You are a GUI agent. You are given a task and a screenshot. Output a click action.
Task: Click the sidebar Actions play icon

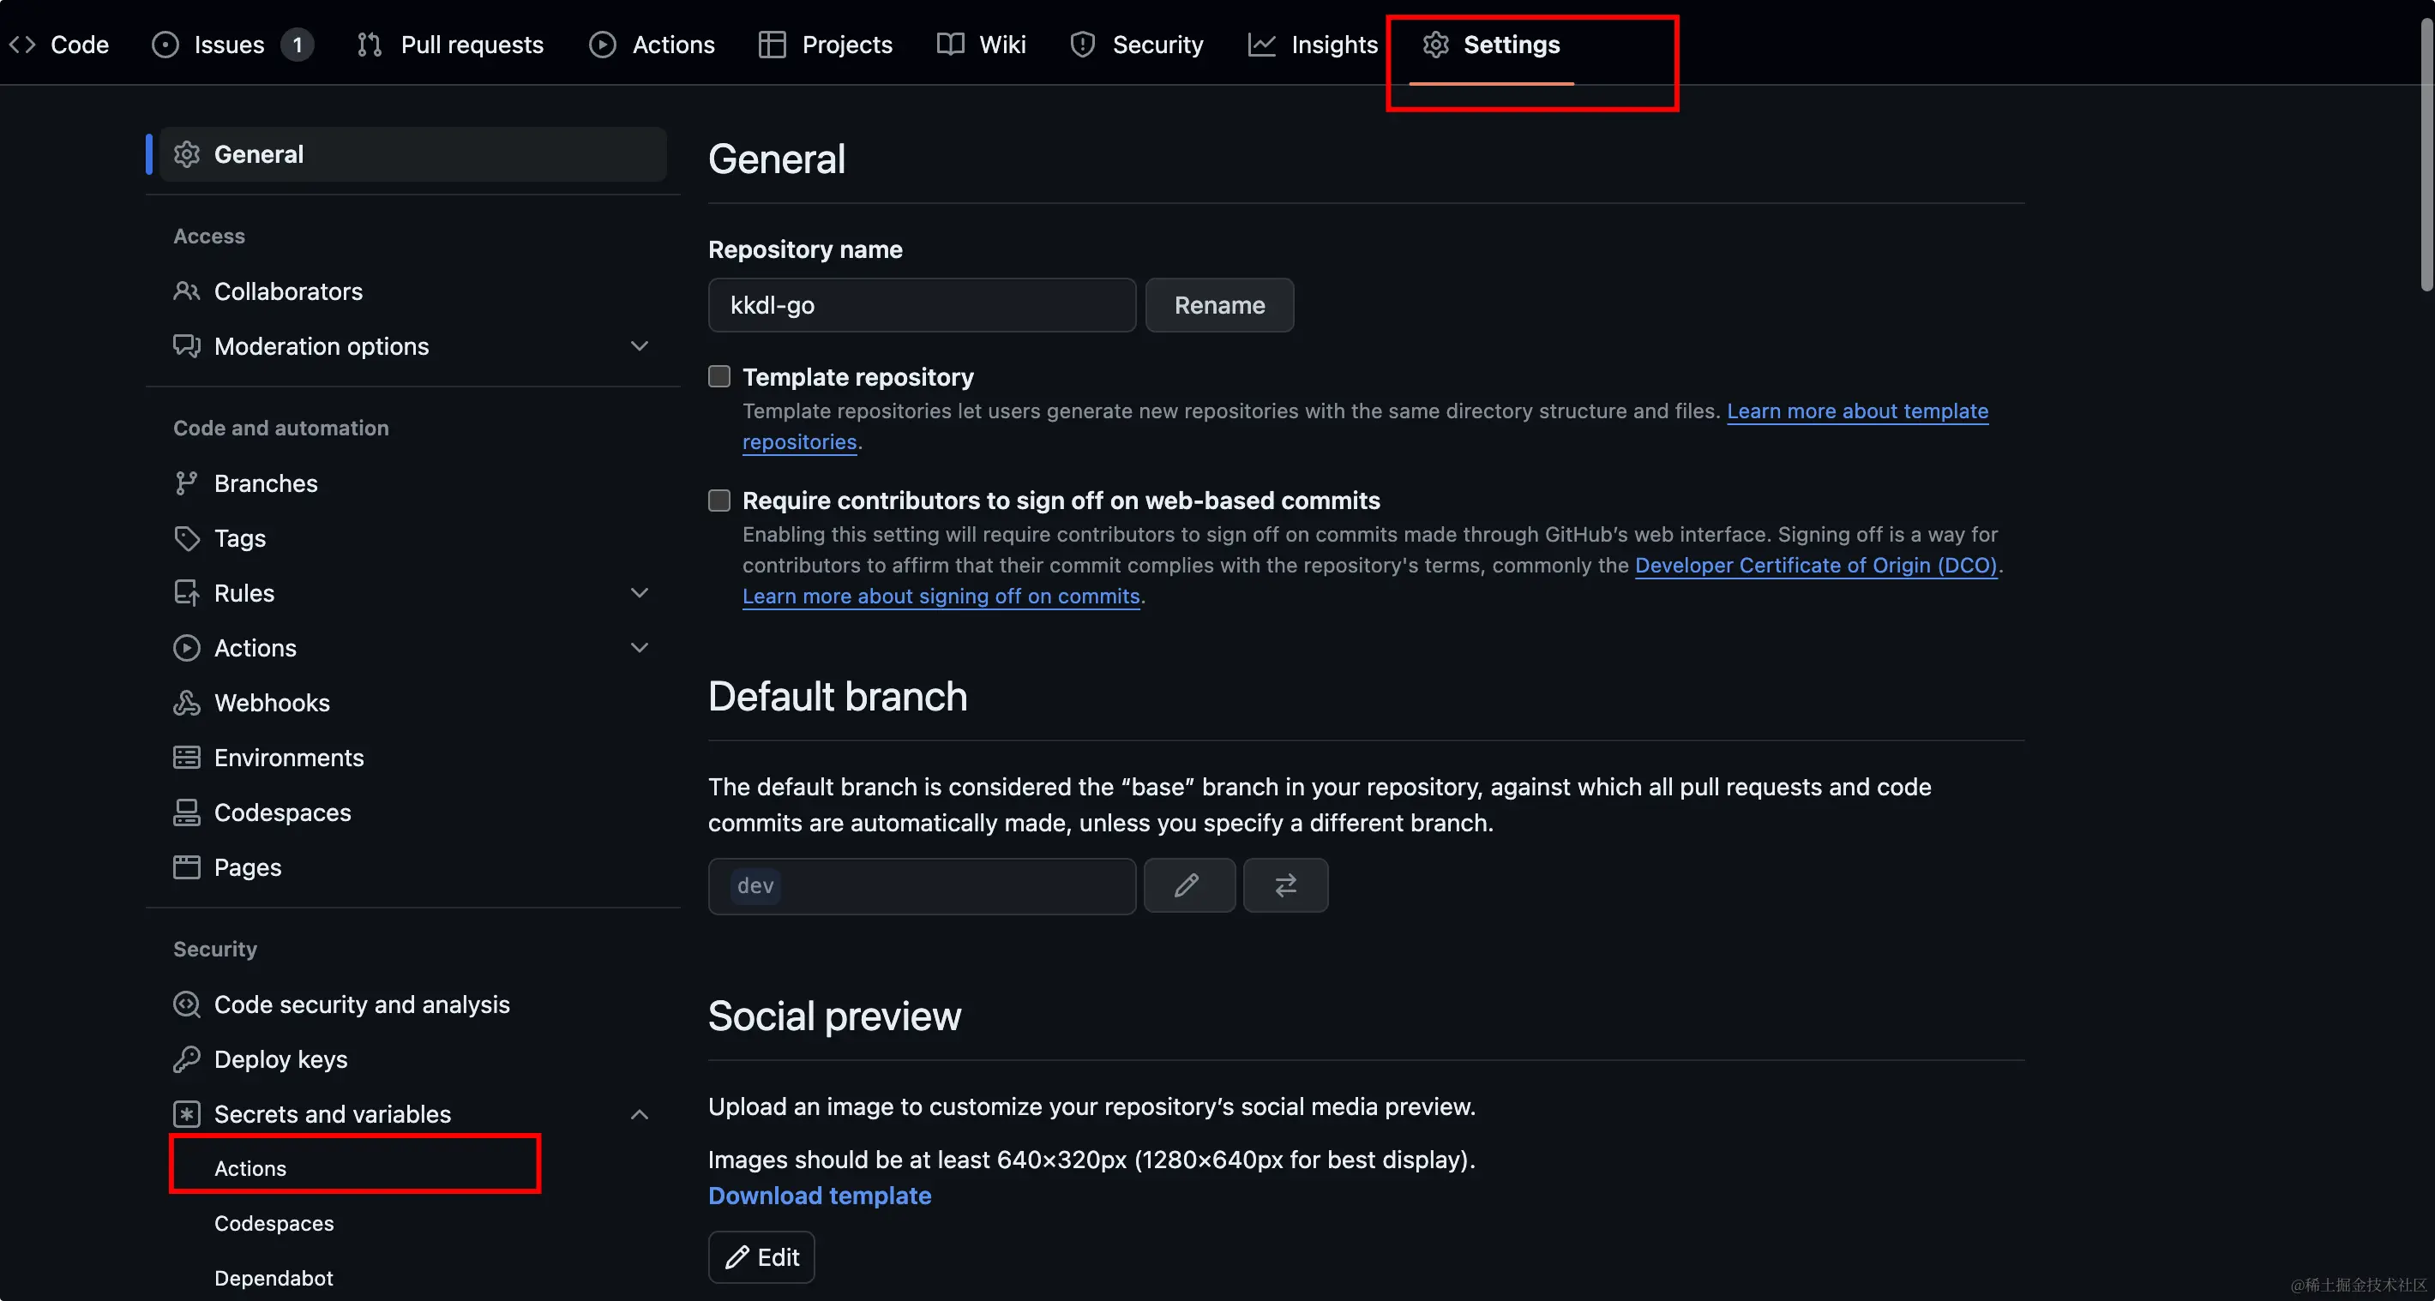(187, 647)
